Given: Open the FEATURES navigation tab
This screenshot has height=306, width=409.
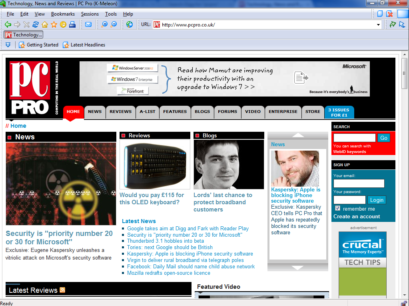Looking at the screenshot, I should tap(175, 112).
